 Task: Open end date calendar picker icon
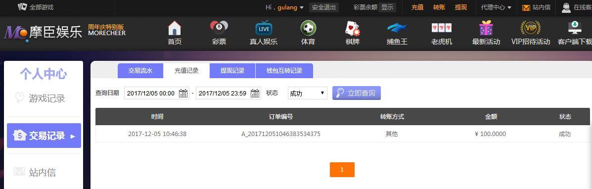pyautogui.click(x=255, y=93)
